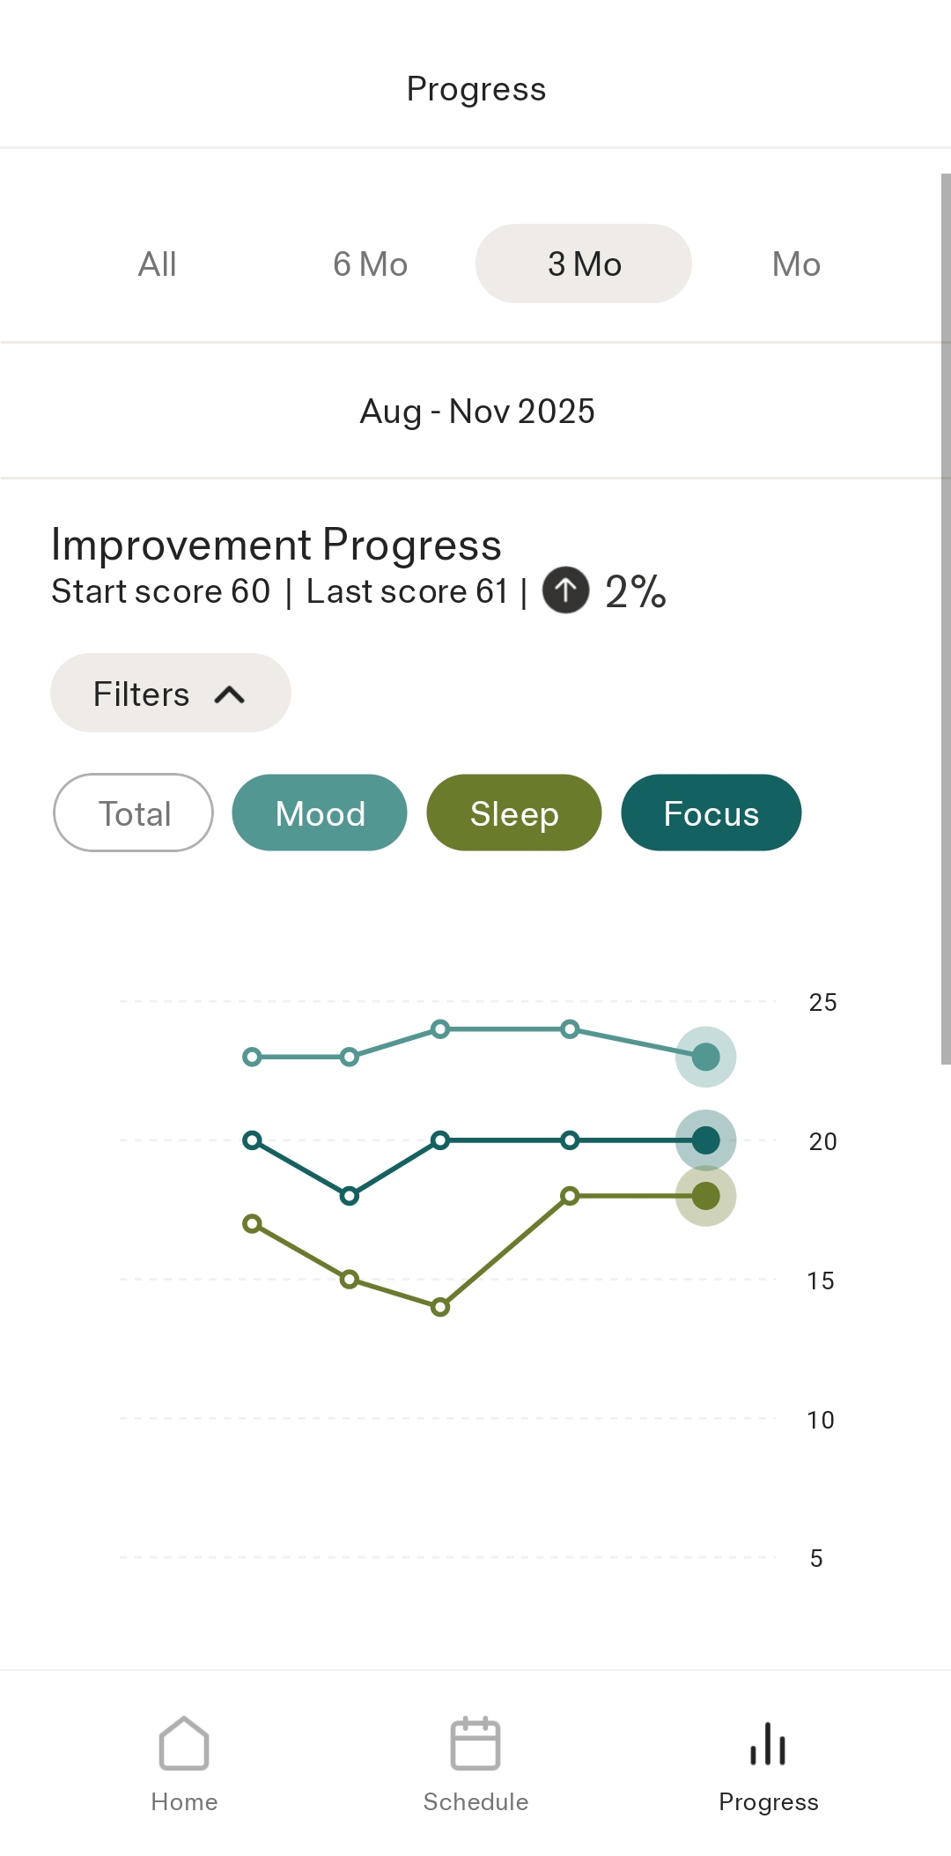Choose the Mo range tab
Viewport: 951px width, 1856px height.
tap(796, 264)
